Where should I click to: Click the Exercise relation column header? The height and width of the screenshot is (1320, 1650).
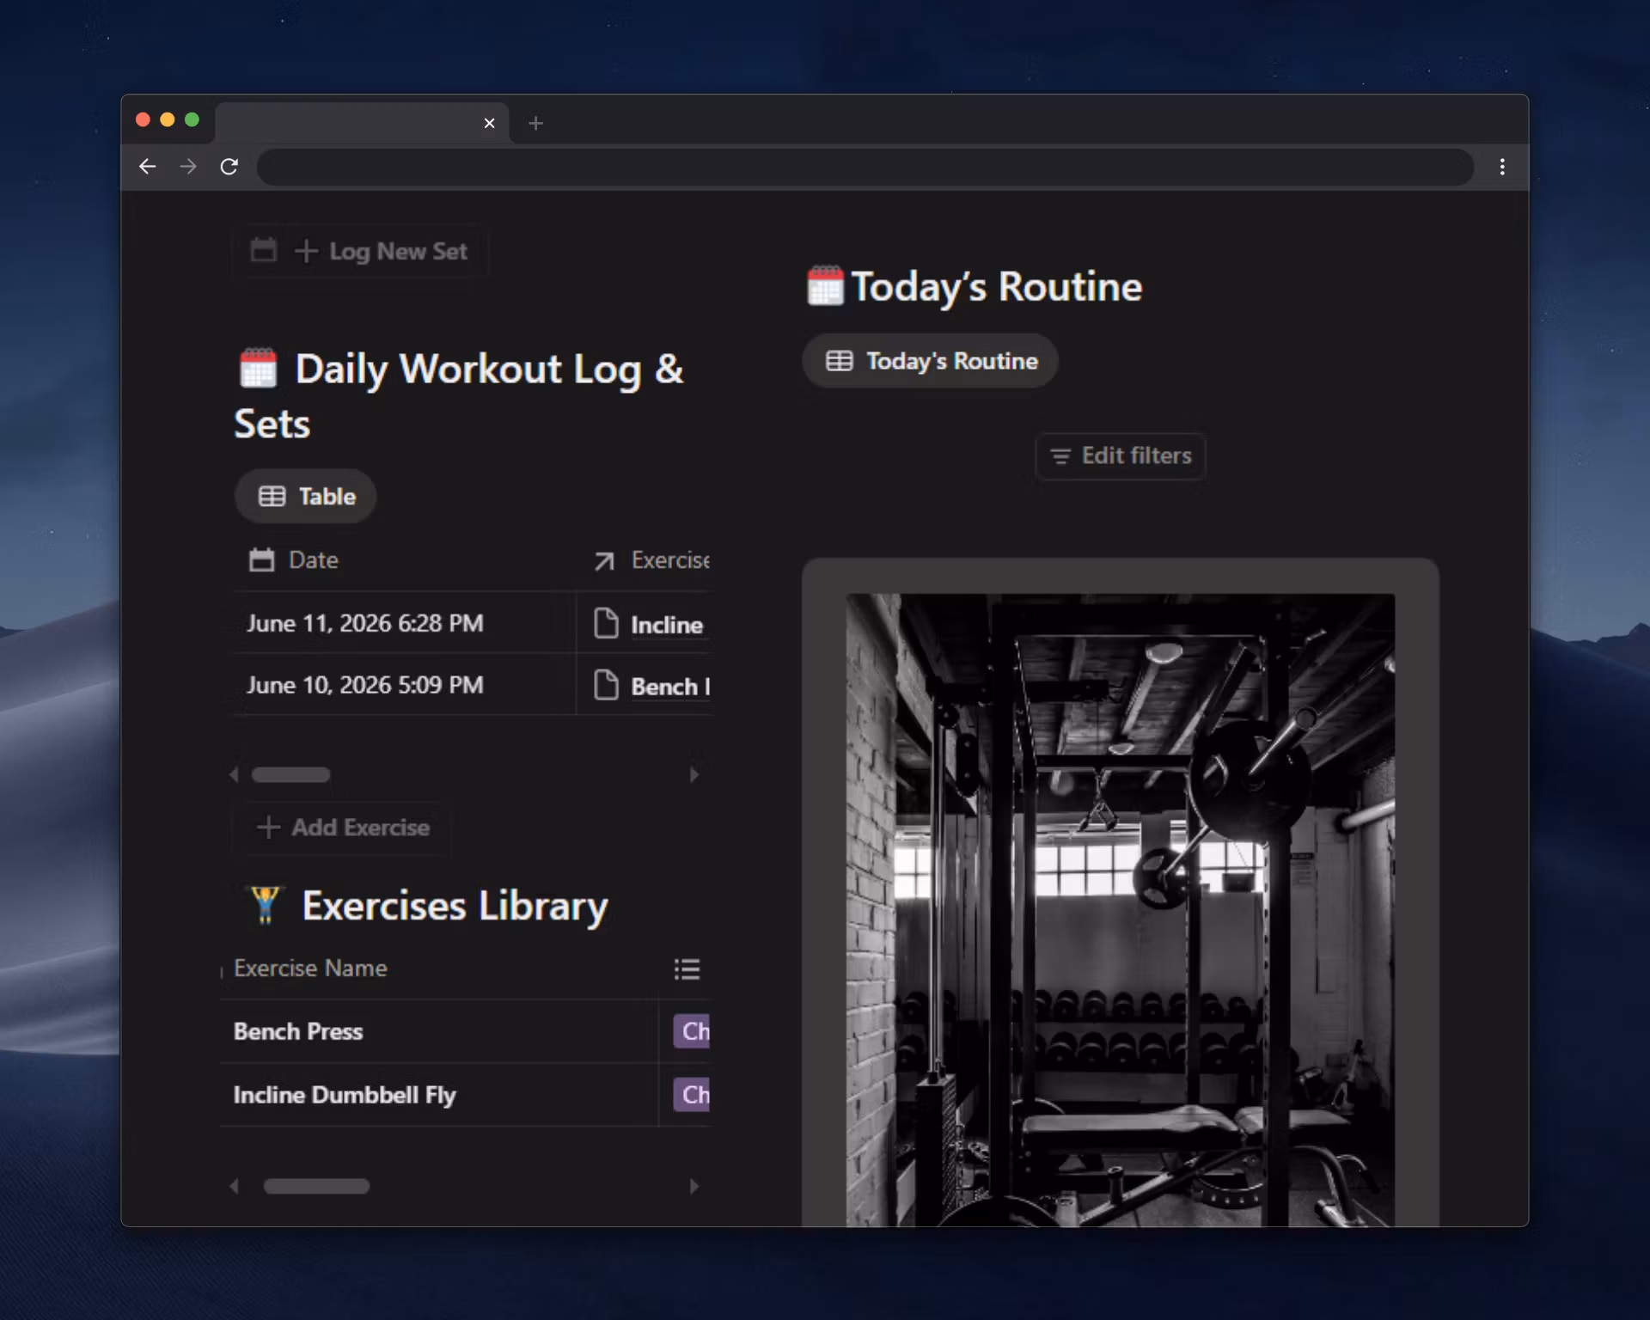click(x=651, y=560)
